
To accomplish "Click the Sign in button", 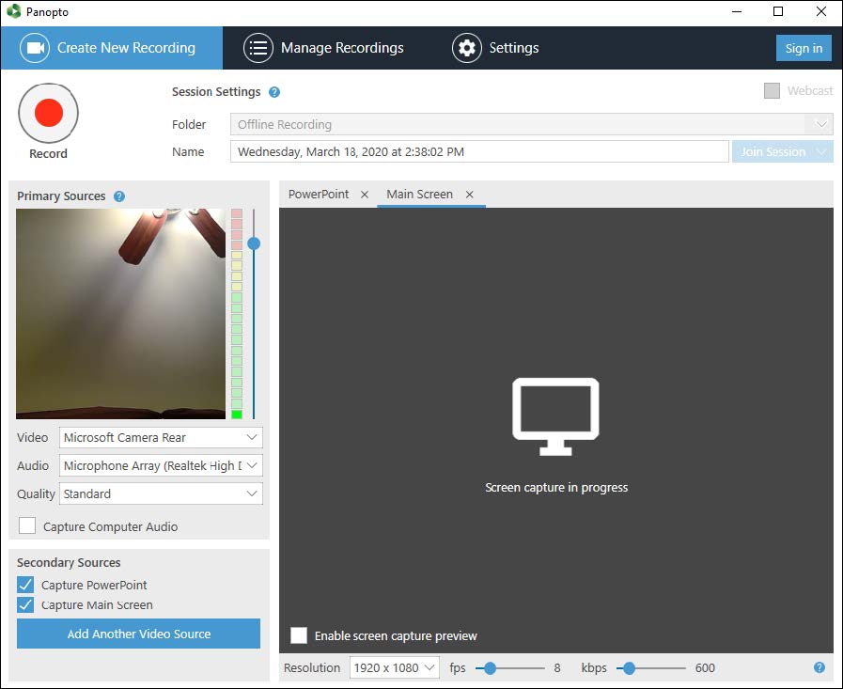I will pos(804,49).
